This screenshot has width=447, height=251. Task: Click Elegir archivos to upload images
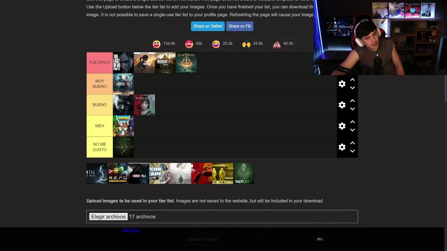click(108, 216)
